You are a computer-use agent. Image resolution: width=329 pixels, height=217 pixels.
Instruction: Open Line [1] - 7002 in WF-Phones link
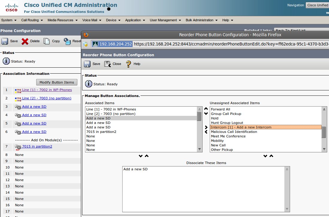pyautogui.click(x=47, y=90)
